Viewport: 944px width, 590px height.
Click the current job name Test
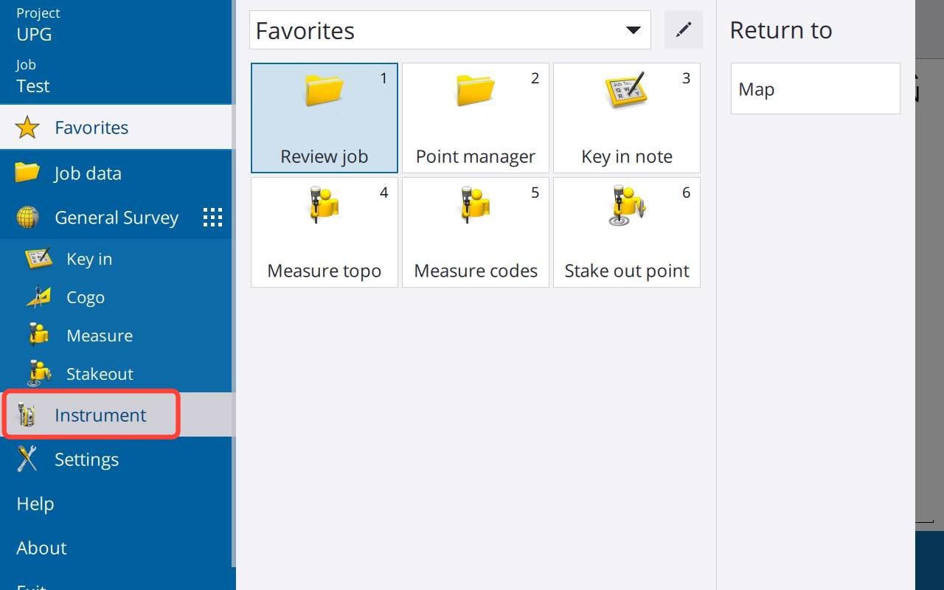(x=33, y=86)
